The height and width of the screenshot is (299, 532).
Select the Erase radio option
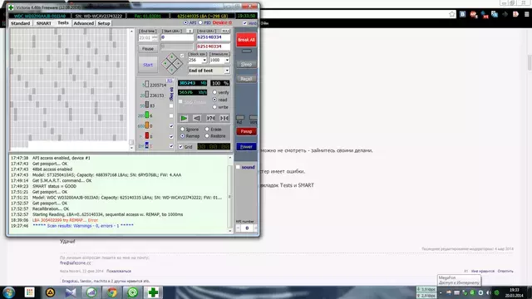[207, 130]
